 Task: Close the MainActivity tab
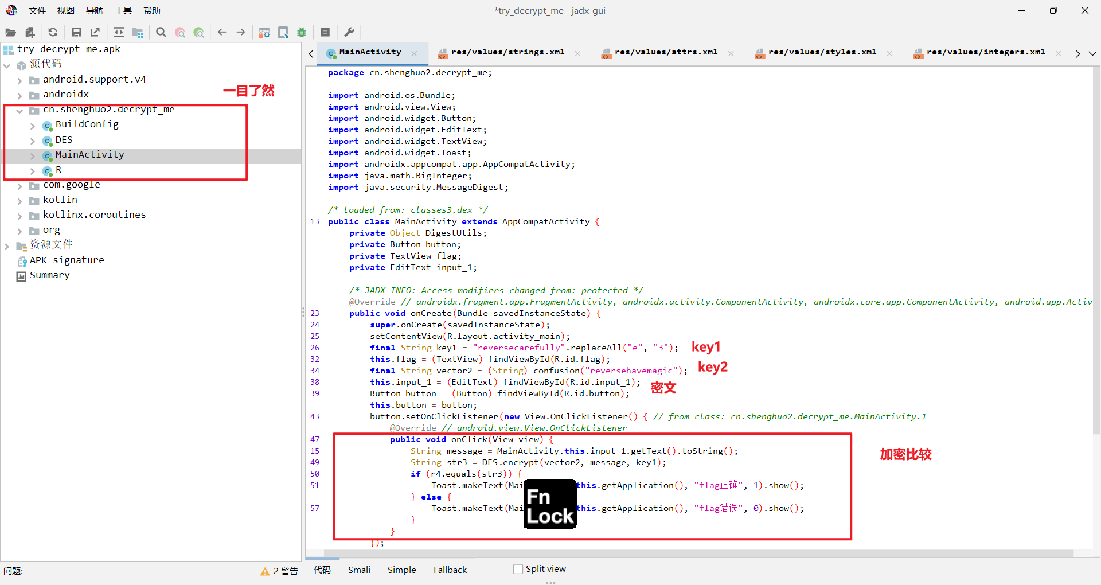pyautogui.click(x=414, y=53)
